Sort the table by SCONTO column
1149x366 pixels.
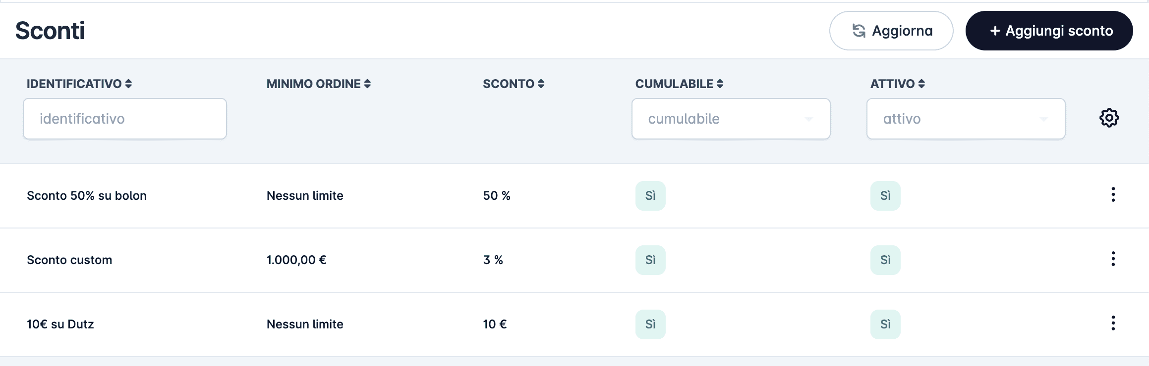(541, 84)
